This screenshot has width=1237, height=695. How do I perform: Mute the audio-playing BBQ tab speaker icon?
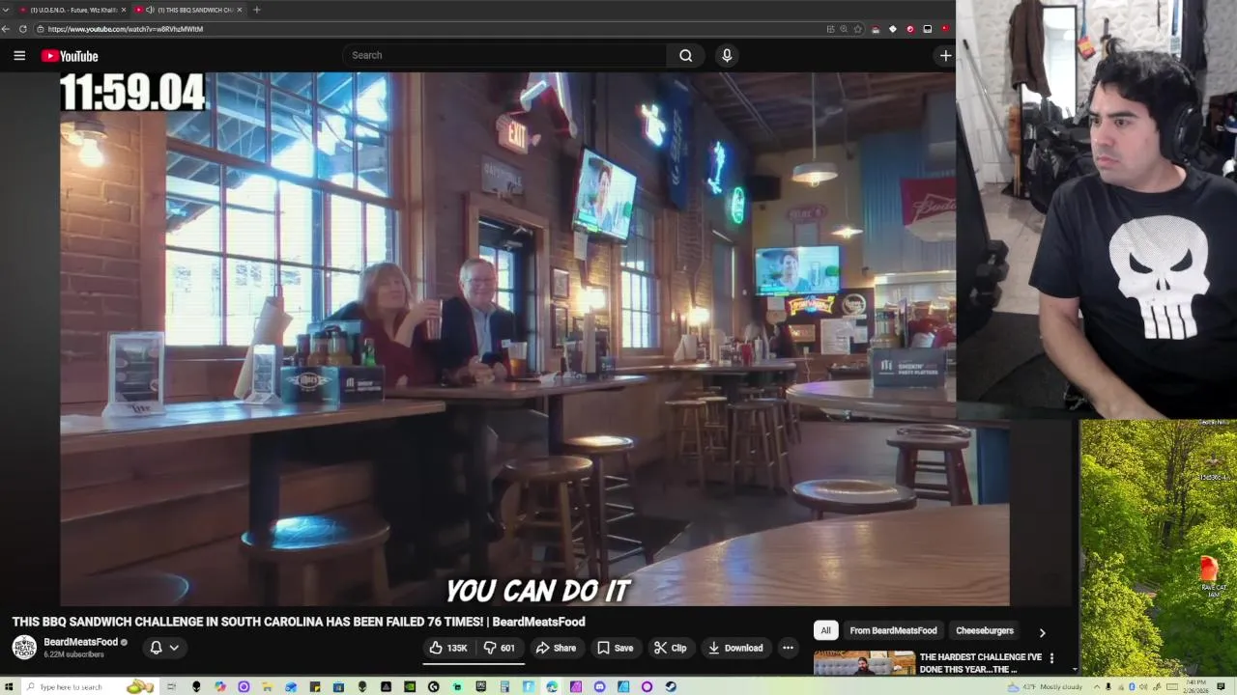150,10
